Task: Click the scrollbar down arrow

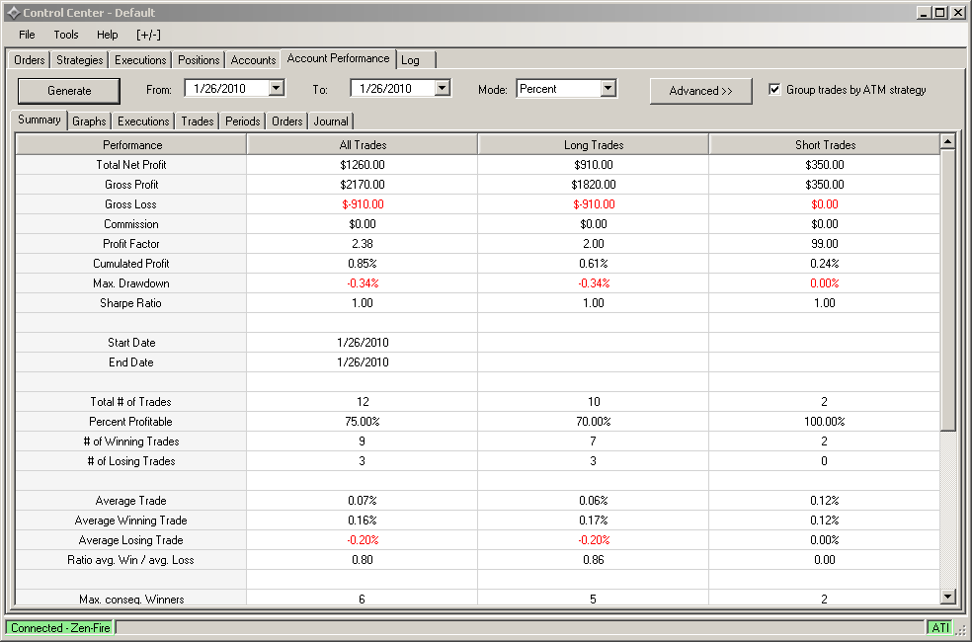Action: (947, 597)
